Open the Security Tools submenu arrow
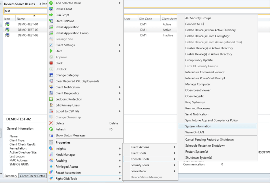 (x=175, y=165)
